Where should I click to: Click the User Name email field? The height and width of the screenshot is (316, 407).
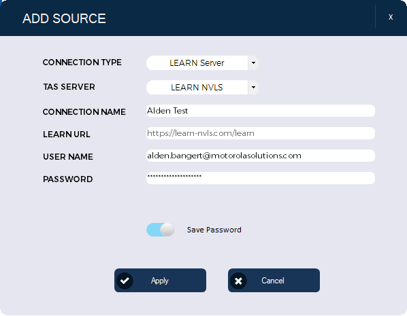click(x=261, y=156)
